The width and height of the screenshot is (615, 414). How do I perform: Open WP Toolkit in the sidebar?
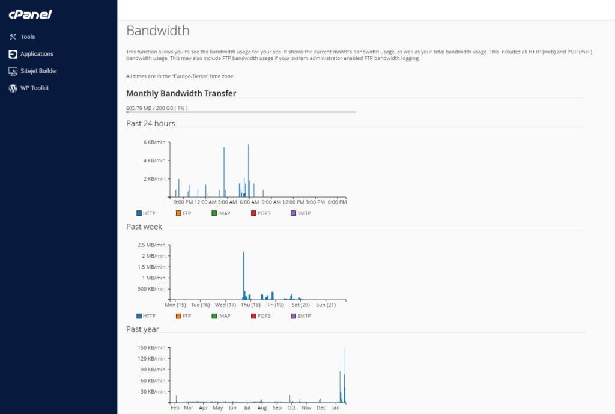[34, 88]
